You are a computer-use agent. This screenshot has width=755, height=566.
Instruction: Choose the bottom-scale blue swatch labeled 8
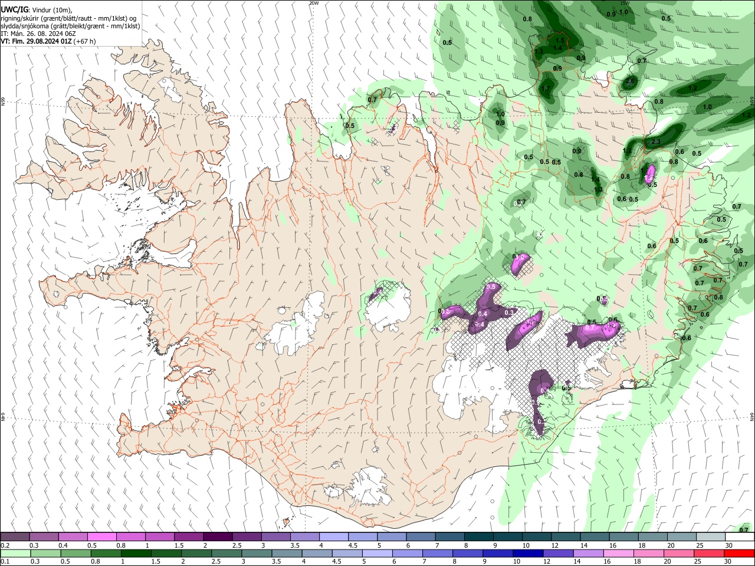point(467,553)
